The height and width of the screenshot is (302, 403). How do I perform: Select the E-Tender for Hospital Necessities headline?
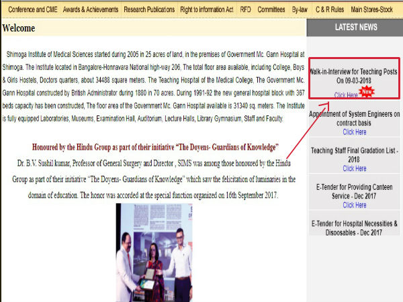(355, 228)
